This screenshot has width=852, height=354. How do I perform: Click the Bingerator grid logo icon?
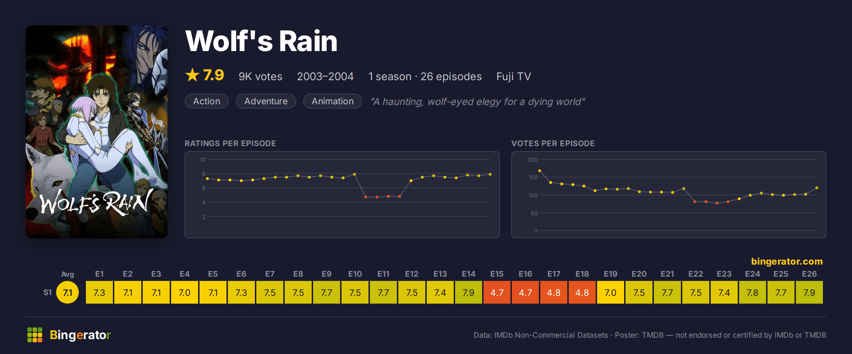(x=35, y=335)
